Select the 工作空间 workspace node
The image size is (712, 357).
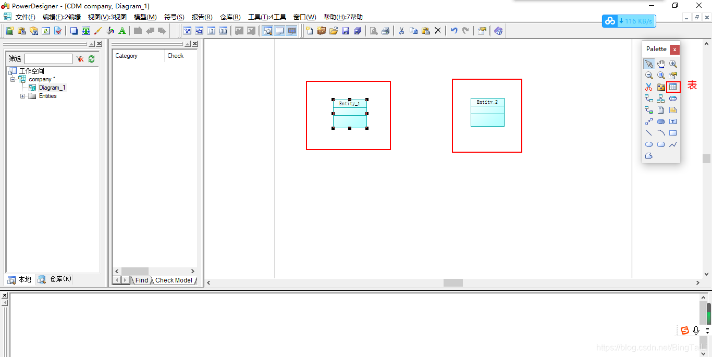coord(31,71)
